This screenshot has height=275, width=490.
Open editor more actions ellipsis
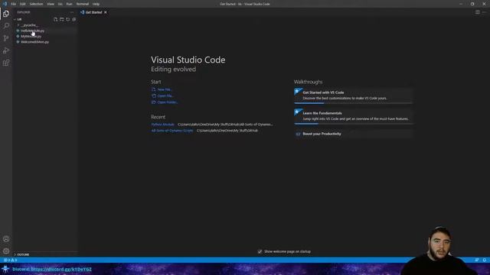[484, 12]
